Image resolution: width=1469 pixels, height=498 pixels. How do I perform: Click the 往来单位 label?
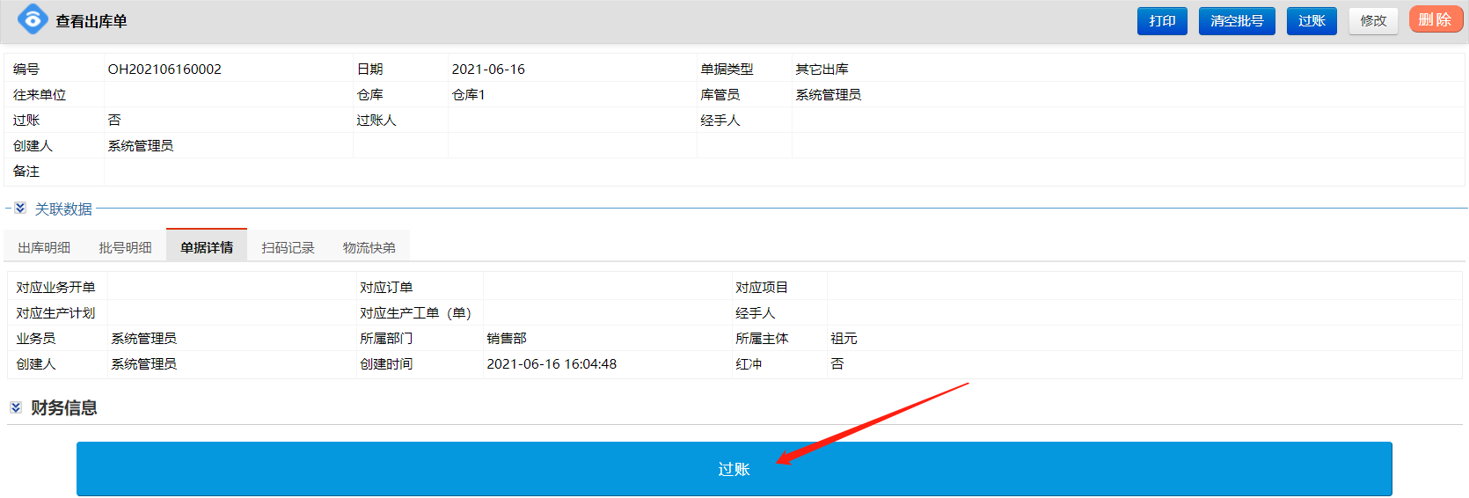pos(40,94)
